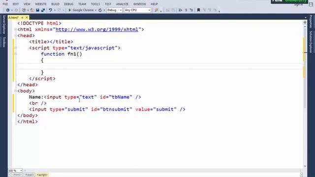This screenshot has height=177, width=315.
Task: Open the TEAM menu
Action: pos(82,4)
